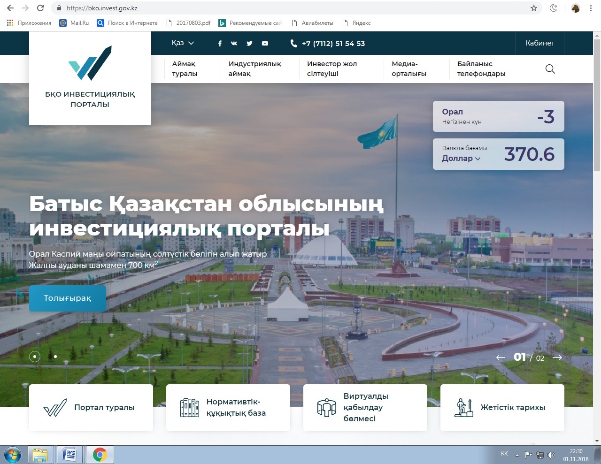Select the first slide indicator dot
Screen dimensions: 601x464
tap(35, 357)
